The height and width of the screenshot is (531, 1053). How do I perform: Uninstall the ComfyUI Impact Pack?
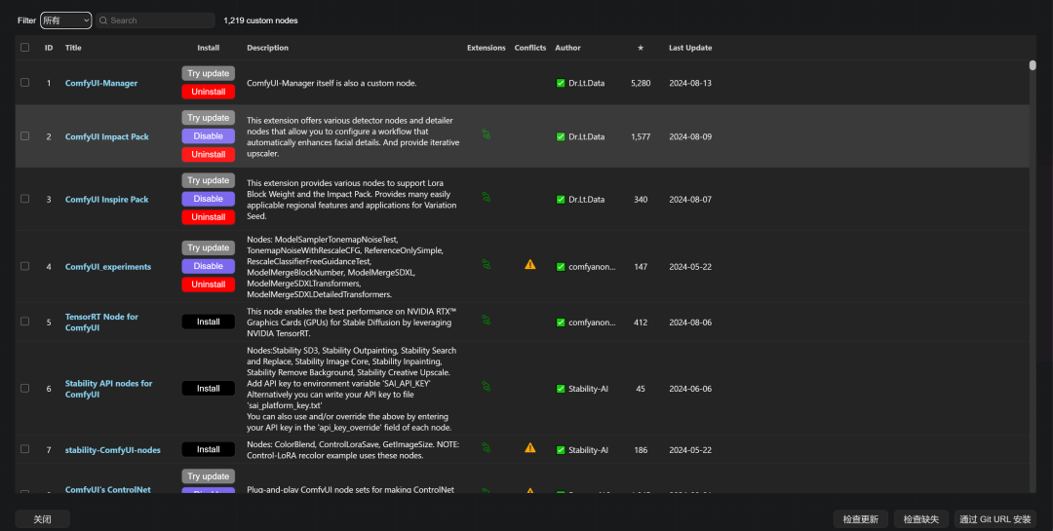click(x=208, y=154)
